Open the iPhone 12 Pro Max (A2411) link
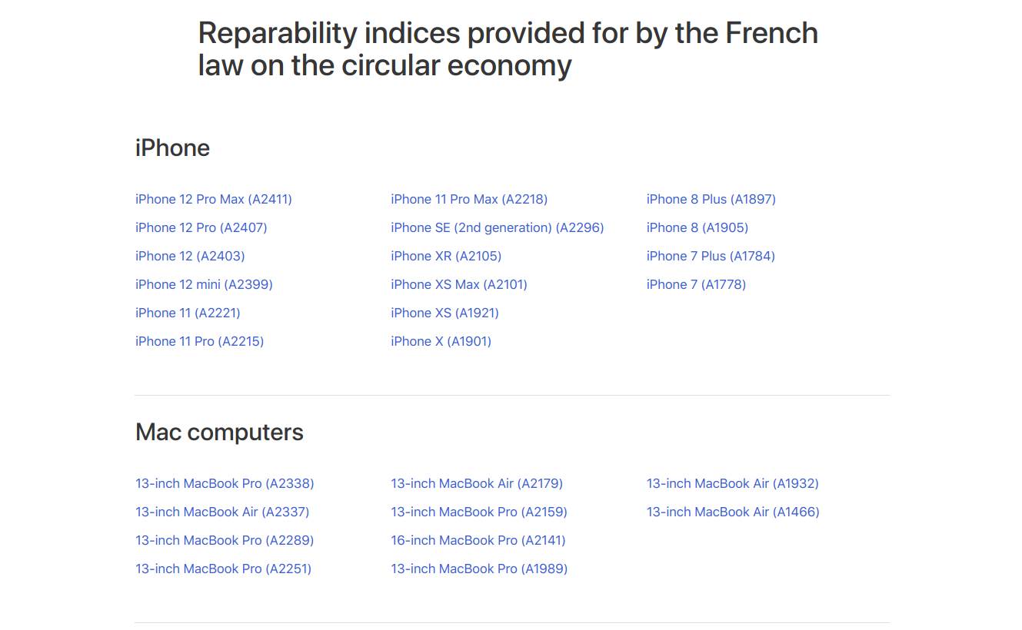This screenshot has height=630, width=1022. point(213,199)
